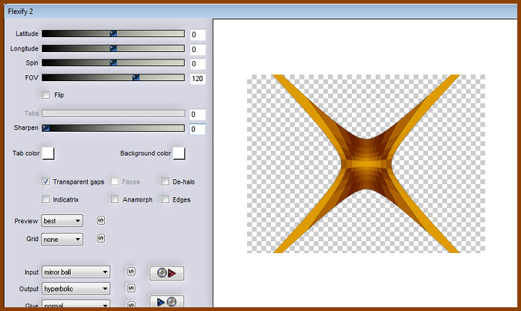Screen dimensions: 521x311
Task: Click the S button next to Grid
Action: point(100,238)
